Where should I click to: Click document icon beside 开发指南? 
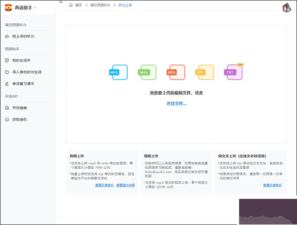[7, 108]
